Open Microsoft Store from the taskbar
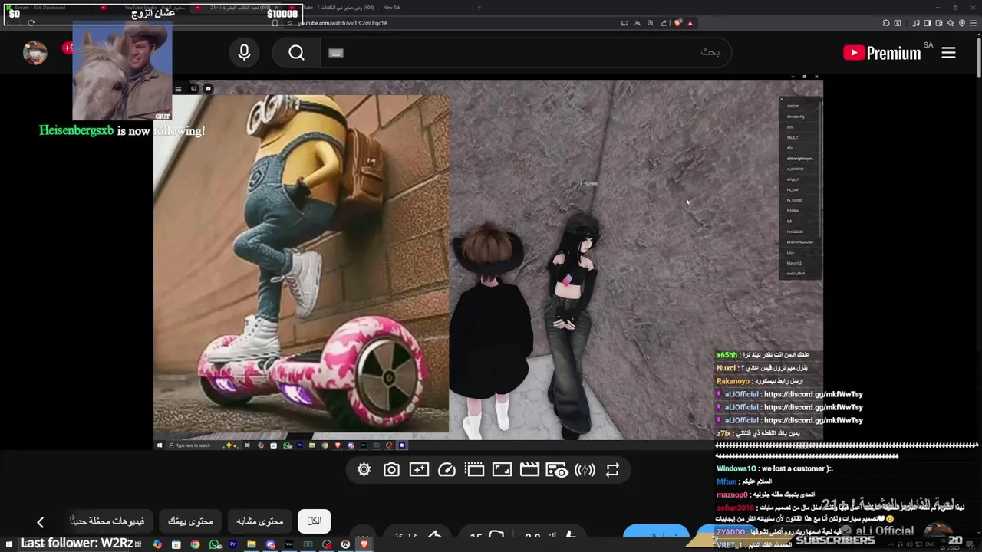 (176, 544)
